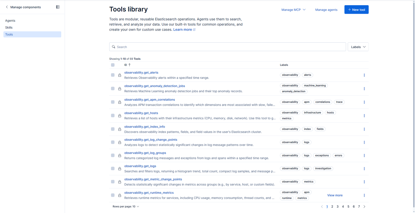Open actions menu for observability.get_logs
Image resolution: width=415 pixels, height=213 pixels.
pyautogui.click(x=364, y=169)
